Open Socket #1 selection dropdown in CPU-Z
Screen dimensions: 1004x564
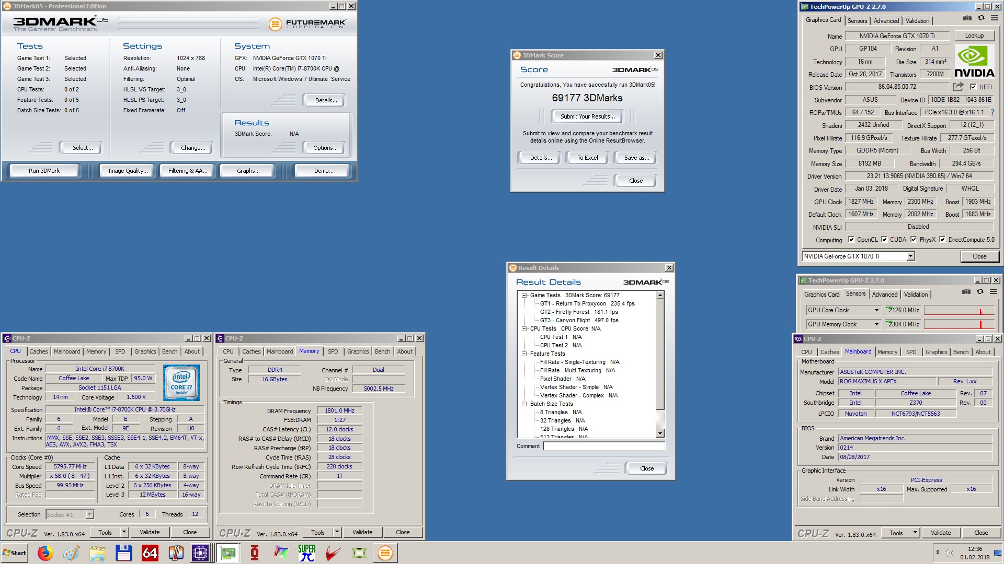[89, 515]
